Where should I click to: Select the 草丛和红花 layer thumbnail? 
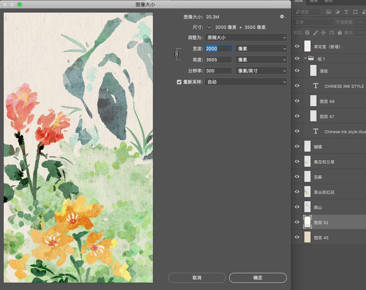(x=307, y=192)
